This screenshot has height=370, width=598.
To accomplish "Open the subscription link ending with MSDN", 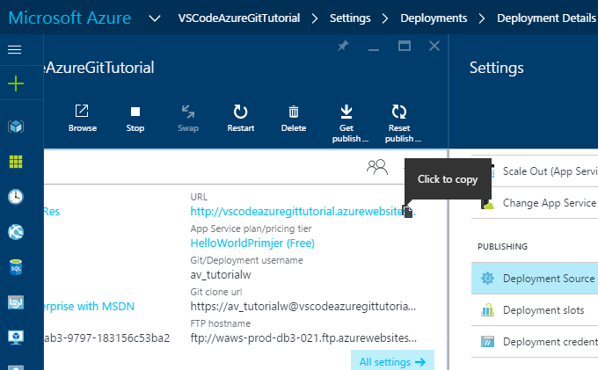I will 89,307.
